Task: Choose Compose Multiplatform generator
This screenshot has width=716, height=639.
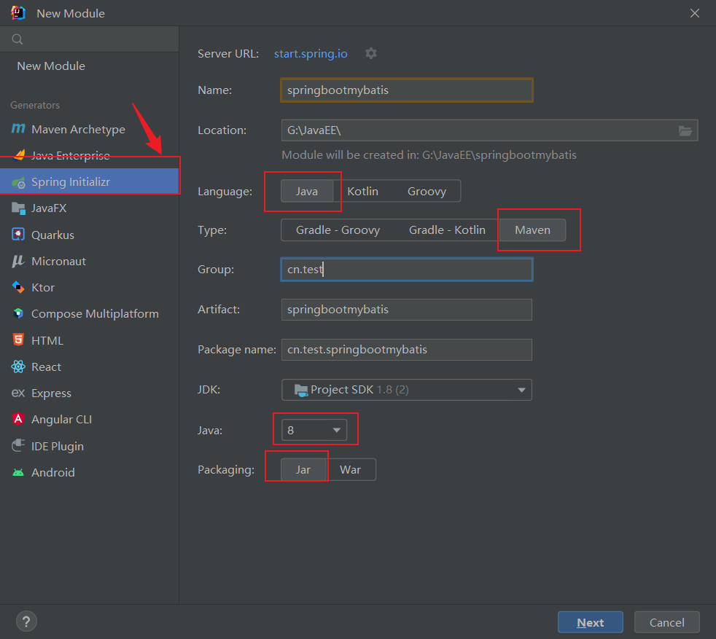Action: pyautogui.click(x=95, y=314)
